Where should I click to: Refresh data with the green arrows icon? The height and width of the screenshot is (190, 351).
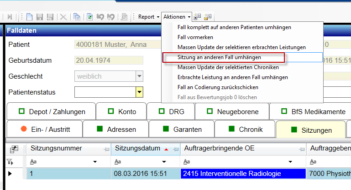tap(90, 17)
